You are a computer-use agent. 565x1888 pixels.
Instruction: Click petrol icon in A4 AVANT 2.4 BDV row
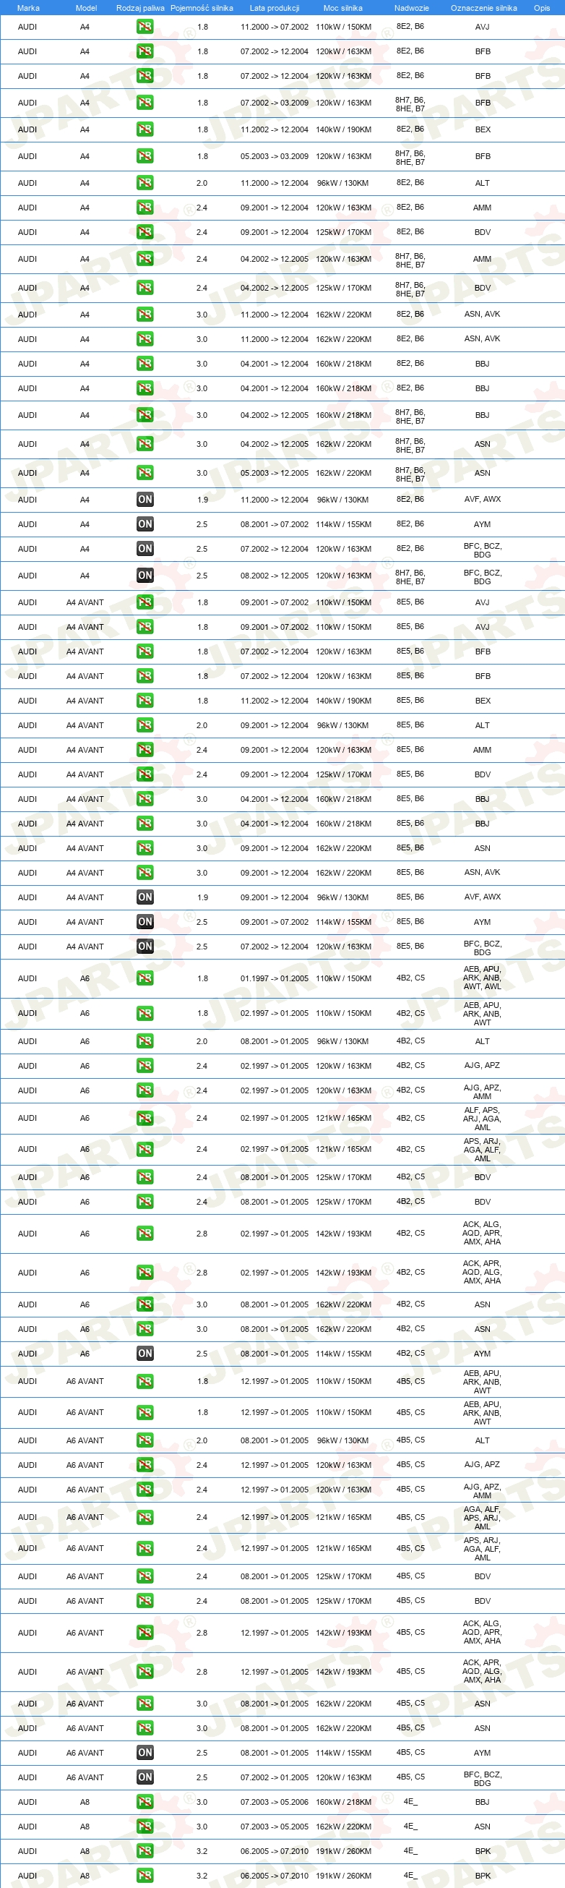[x=145, y=774]
